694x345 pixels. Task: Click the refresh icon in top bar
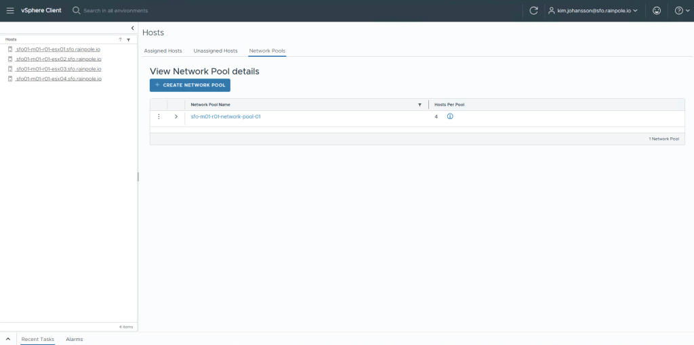pos(533,11)
